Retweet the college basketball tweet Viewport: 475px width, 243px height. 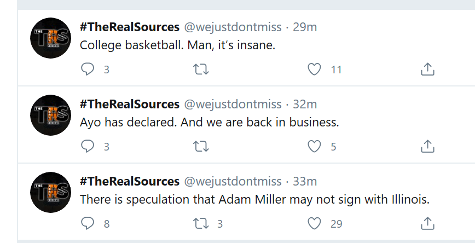point(201,70)
